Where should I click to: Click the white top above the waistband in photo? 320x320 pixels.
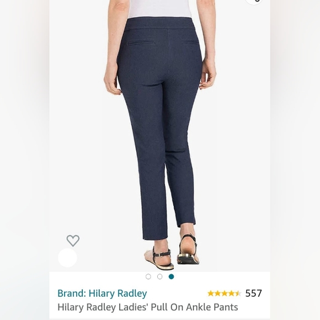pos(159,9)
